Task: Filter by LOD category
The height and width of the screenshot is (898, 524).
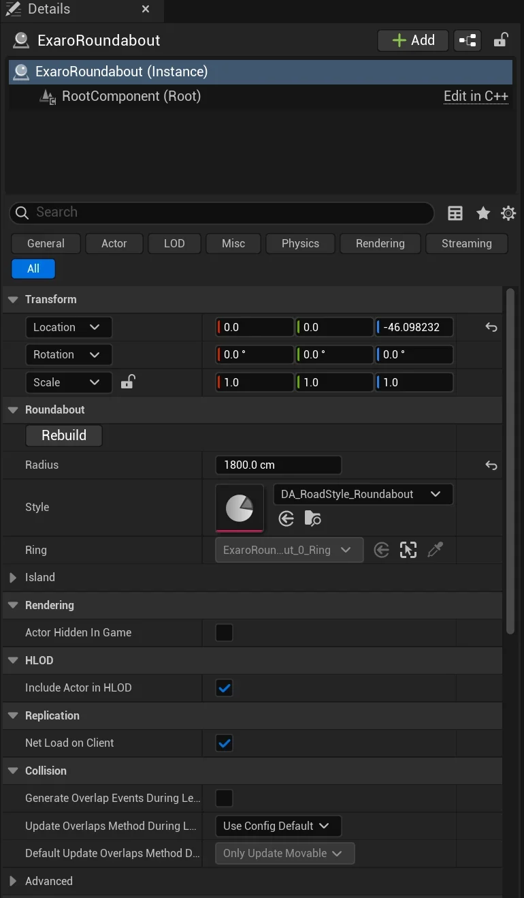Action: coord(174,243)
